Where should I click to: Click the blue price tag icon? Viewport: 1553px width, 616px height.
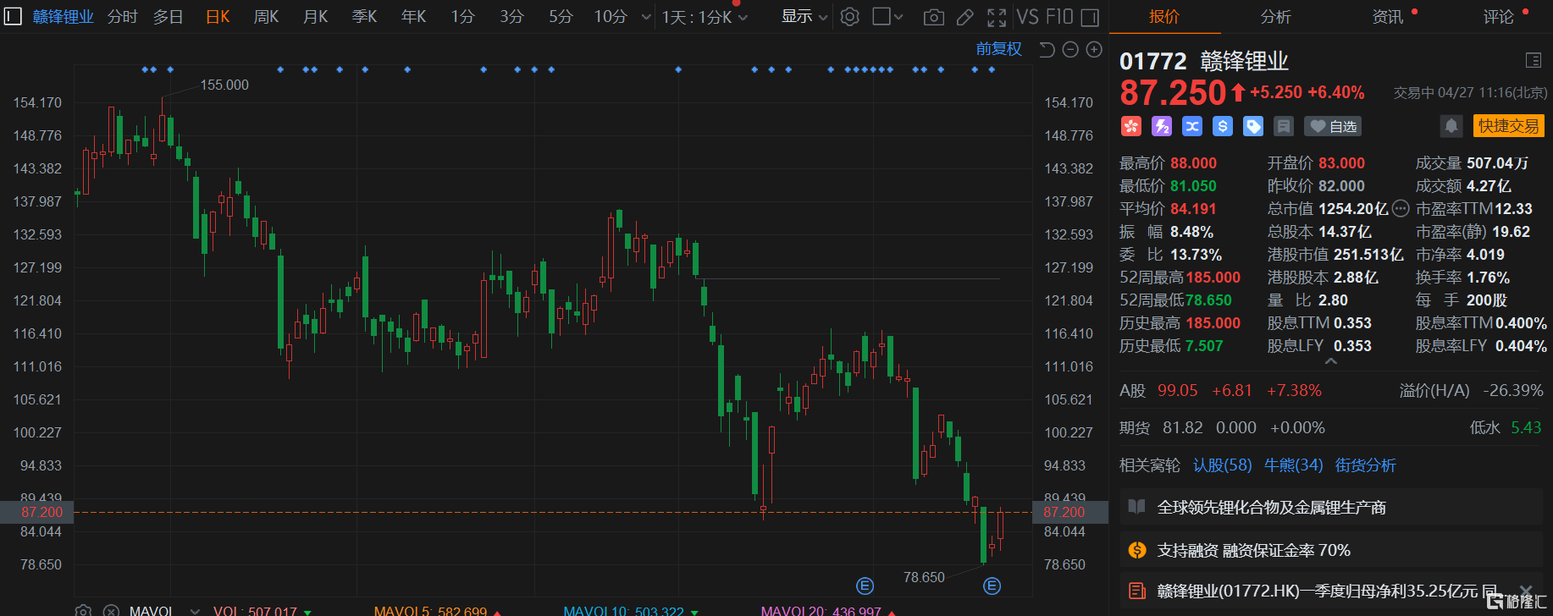[1253, 126]
